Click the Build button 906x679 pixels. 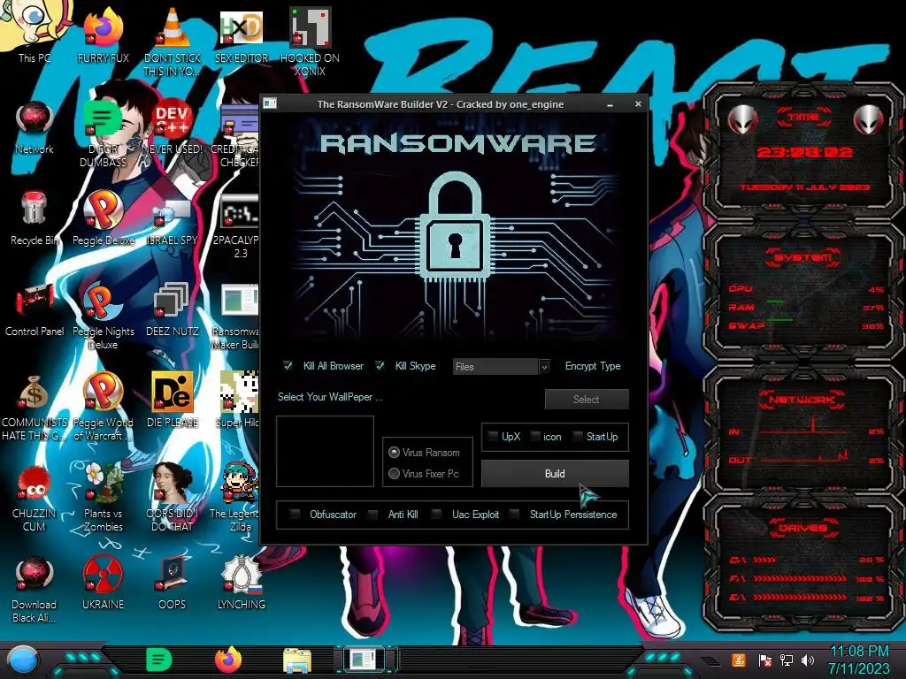pyautogui.click(x=555, y=474)
